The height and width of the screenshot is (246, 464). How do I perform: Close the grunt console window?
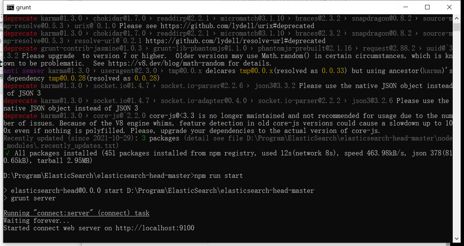pos(449,7)
